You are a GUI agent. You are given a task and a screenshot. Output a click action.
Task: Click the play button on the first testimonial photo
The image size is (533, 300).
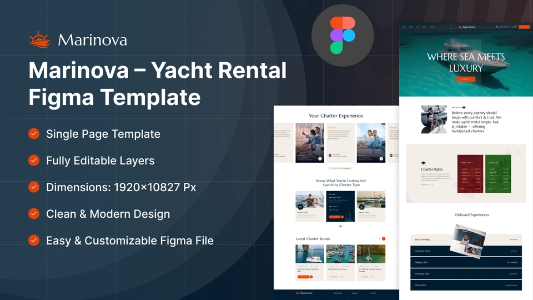click(320, 158)
